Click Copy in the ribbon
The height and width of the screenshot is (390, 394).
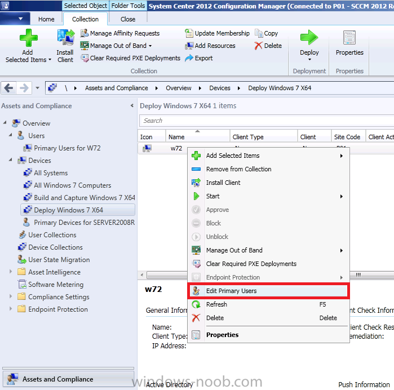(x=267, y=33)
